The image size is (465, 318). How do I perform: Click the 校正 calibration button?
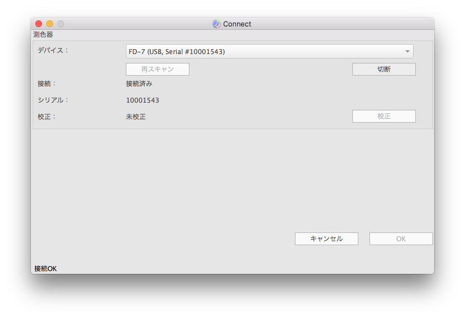[384, 116]
